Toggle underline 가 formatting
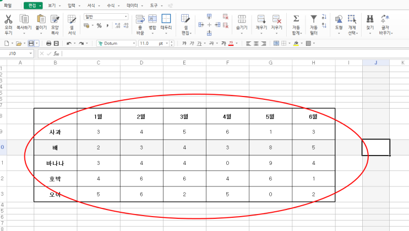The height and width of the screenshot is (231, 409). click(199, 44)
